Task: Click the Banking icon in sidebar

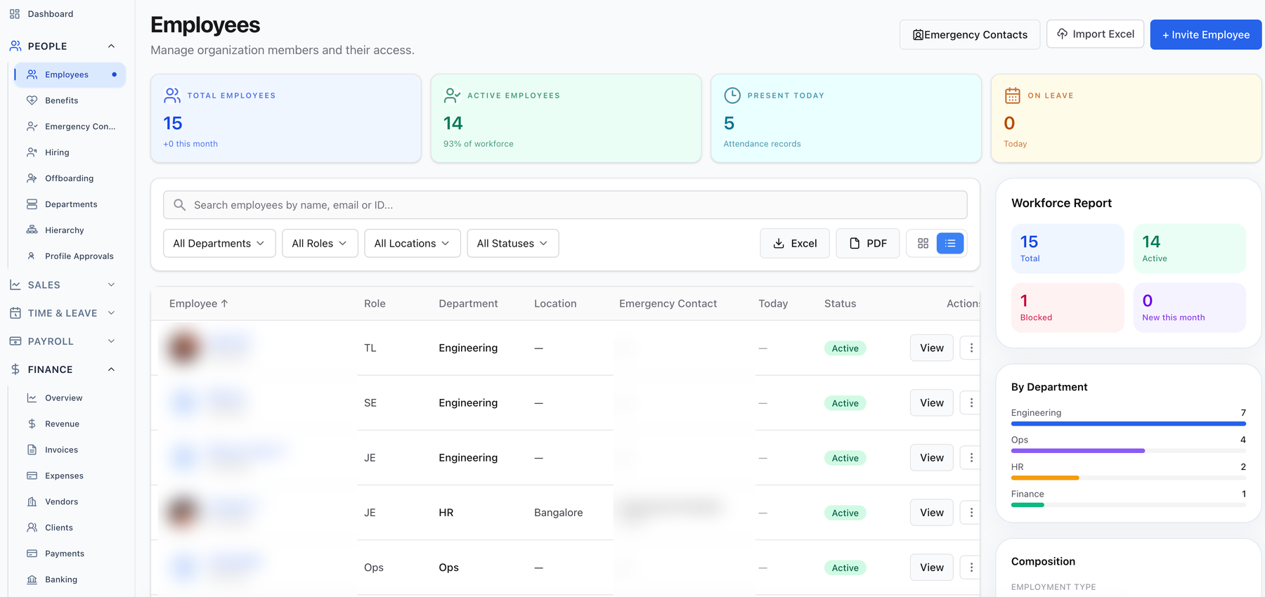Action: point(32,580)
